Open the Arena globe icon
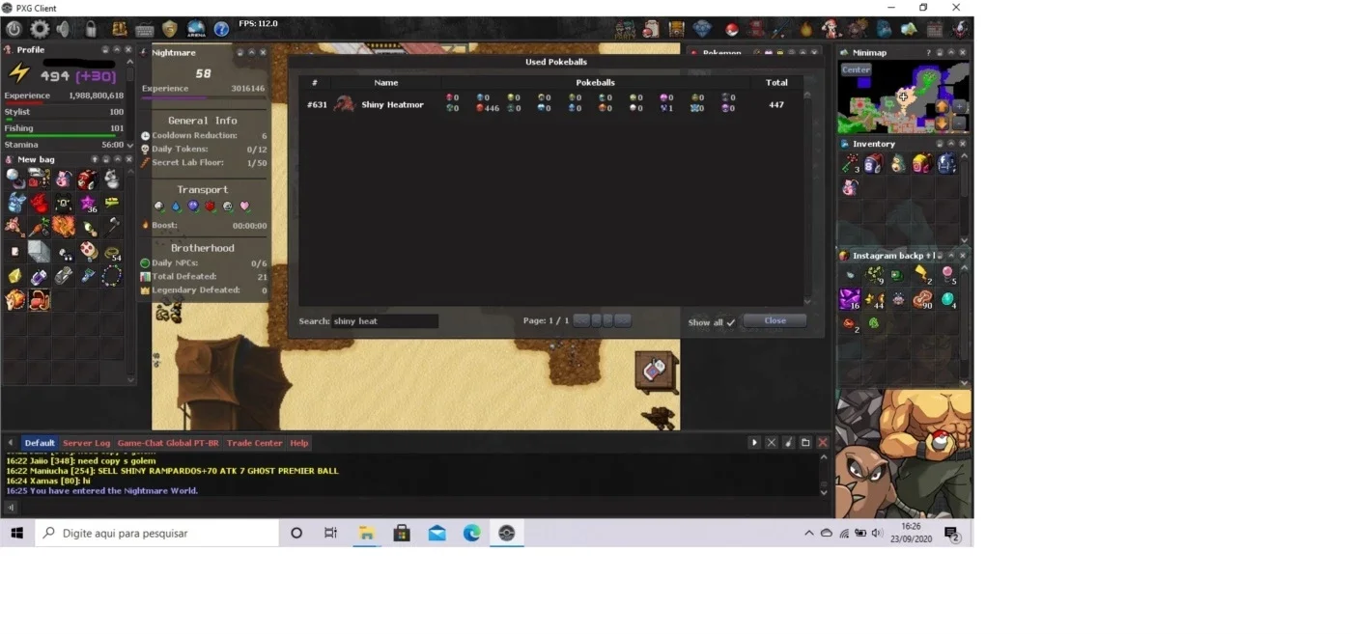The height and width of the screenshot is (634, 1352). pos(196,30)
